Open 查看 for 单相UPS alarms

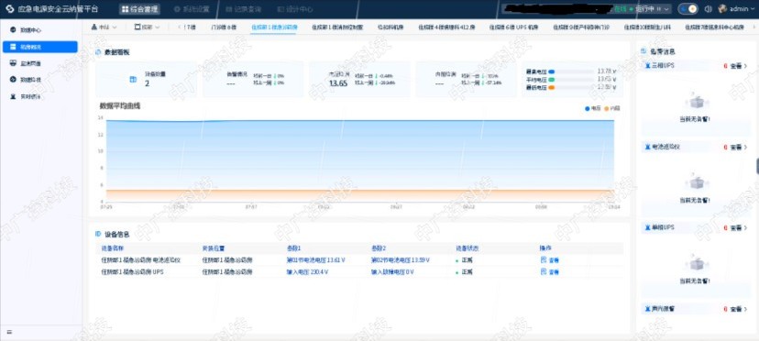(736, 227)
